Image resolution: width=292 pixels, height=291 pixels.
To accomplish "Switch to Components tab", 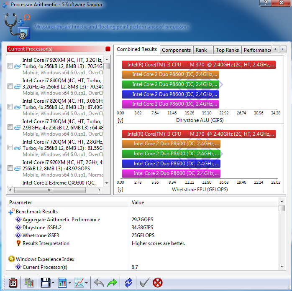I will click(176, 50).
